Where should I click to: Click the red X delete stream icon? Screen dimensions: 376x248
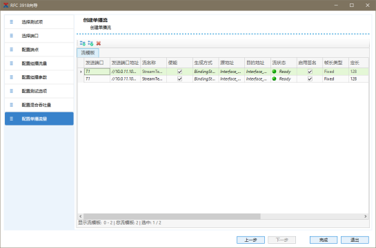[99, 43]
